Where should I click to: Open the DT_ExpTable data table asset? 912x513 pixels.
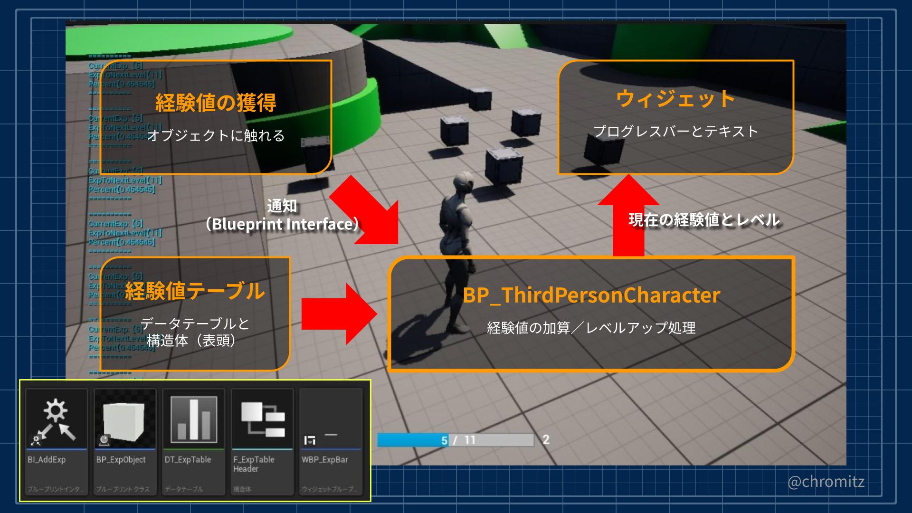[193, 442]
